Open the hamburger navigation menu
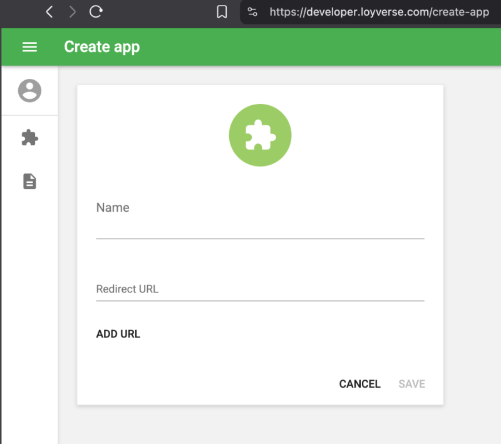501x444 pixels. [29, 47]
